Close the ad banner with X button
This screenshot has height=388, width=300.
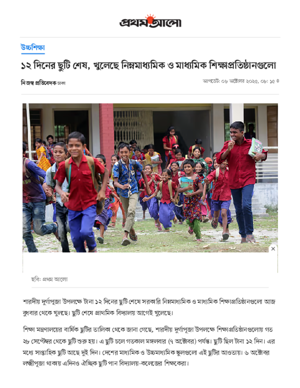click(x=273, y=249)
